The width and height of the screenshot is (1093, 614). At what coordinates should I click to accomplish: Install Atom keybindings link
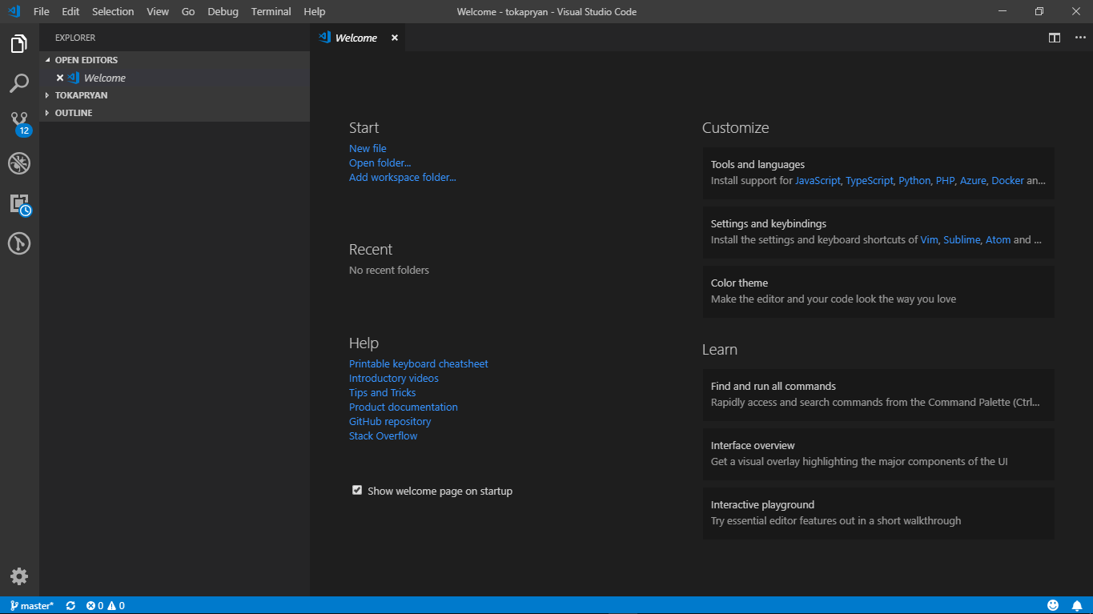pyautogui.click(x=998, y=240)
